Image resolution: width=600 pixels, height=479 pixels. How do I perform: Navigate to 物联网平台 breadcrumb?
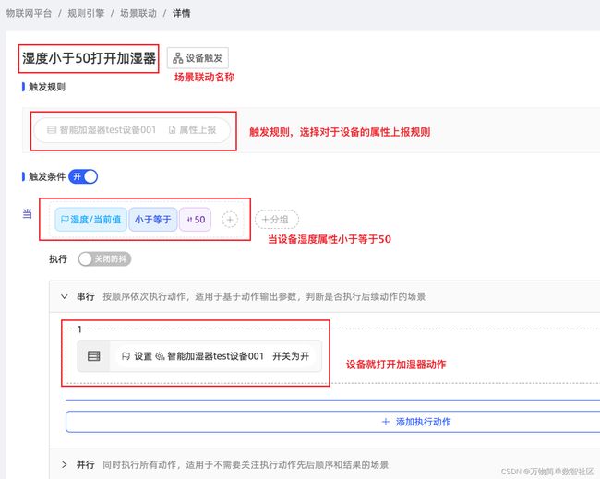(29, 13)
